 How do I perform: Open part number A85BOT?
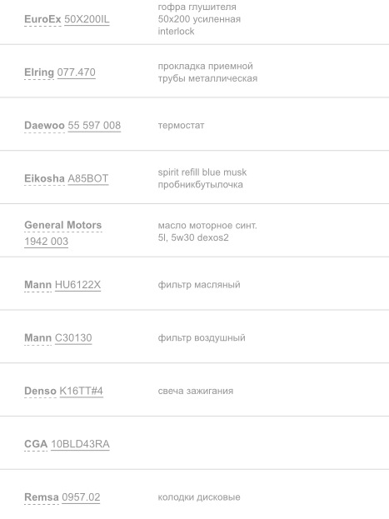click(88, 178)
